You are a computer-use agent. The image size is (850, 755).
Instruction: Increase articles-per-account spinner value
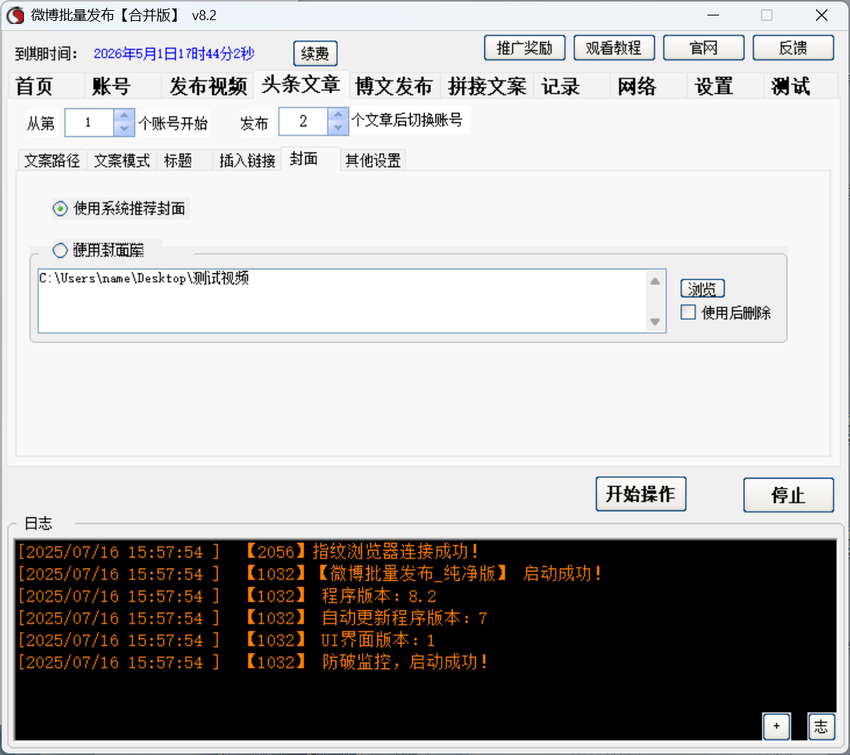(x=339, y=115)
